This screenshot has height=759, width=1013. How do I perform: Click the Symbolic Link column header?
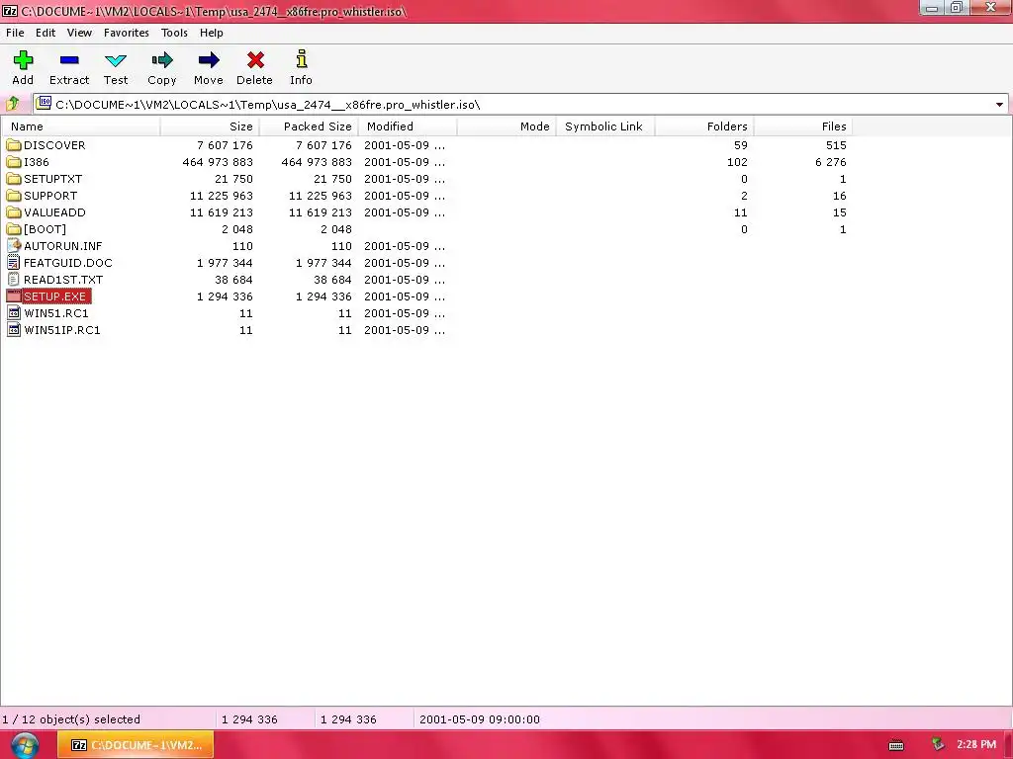pyautogui.click(x=605, y=126)
